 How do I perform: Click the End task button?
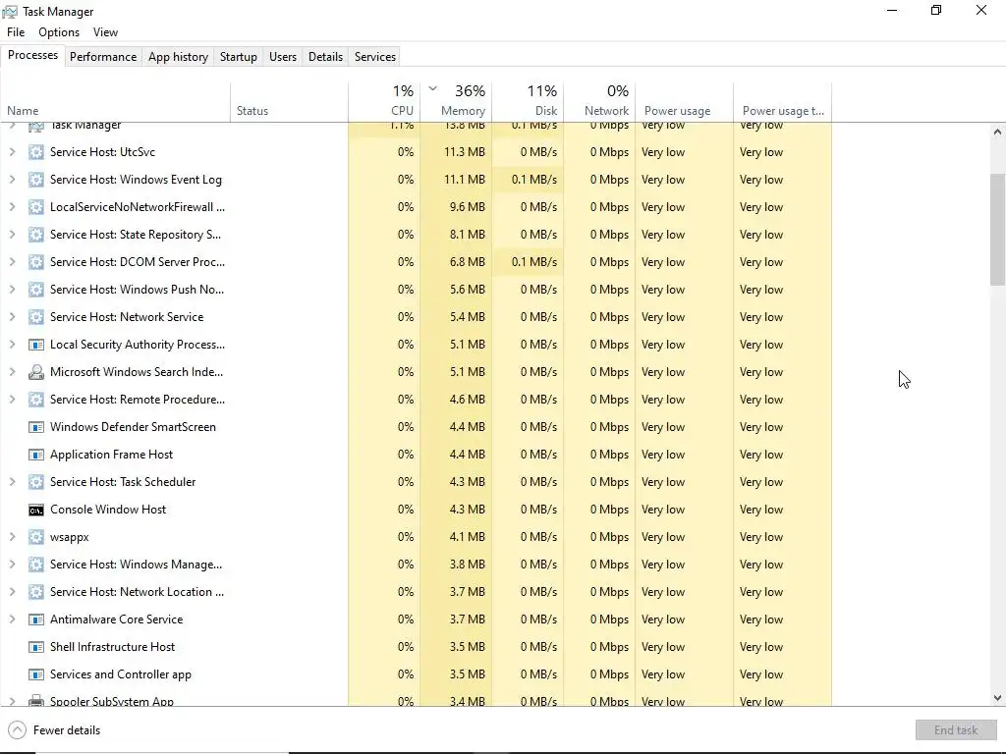coord(956,730)
